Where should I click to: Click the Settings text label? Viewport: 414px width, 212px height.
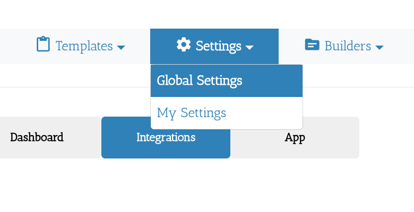click(218, 46)
